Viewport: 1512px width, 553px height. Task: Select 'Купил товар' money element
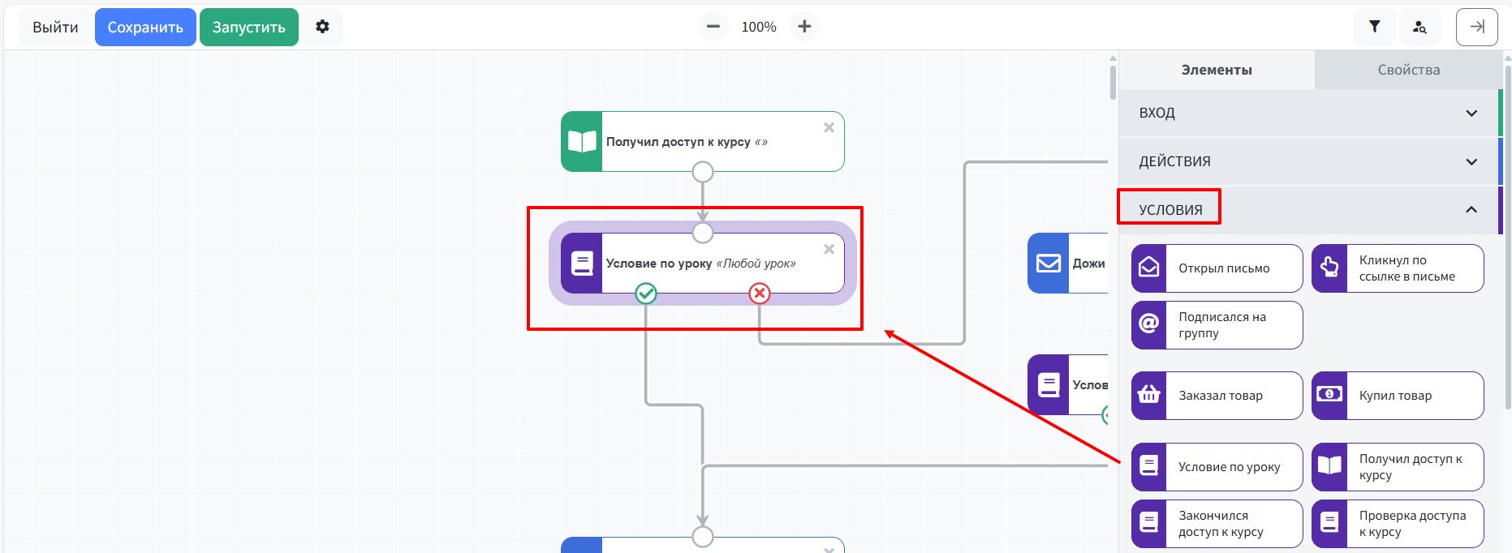[1398, 396]
